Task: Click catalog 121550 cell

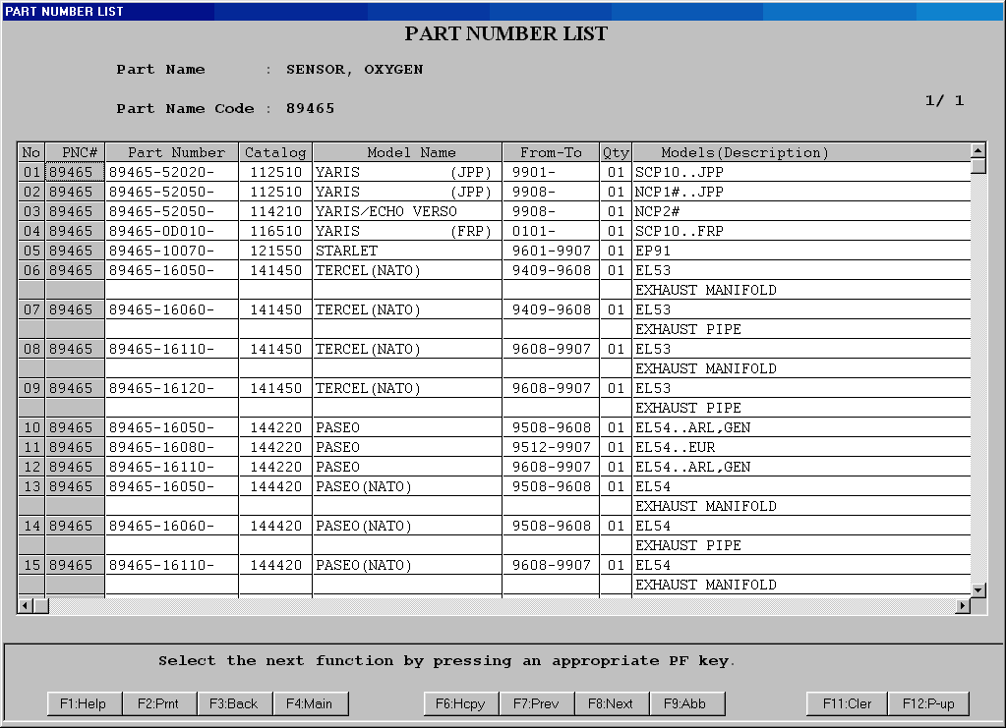Action: pyautogui.click(x=275, y=251)
